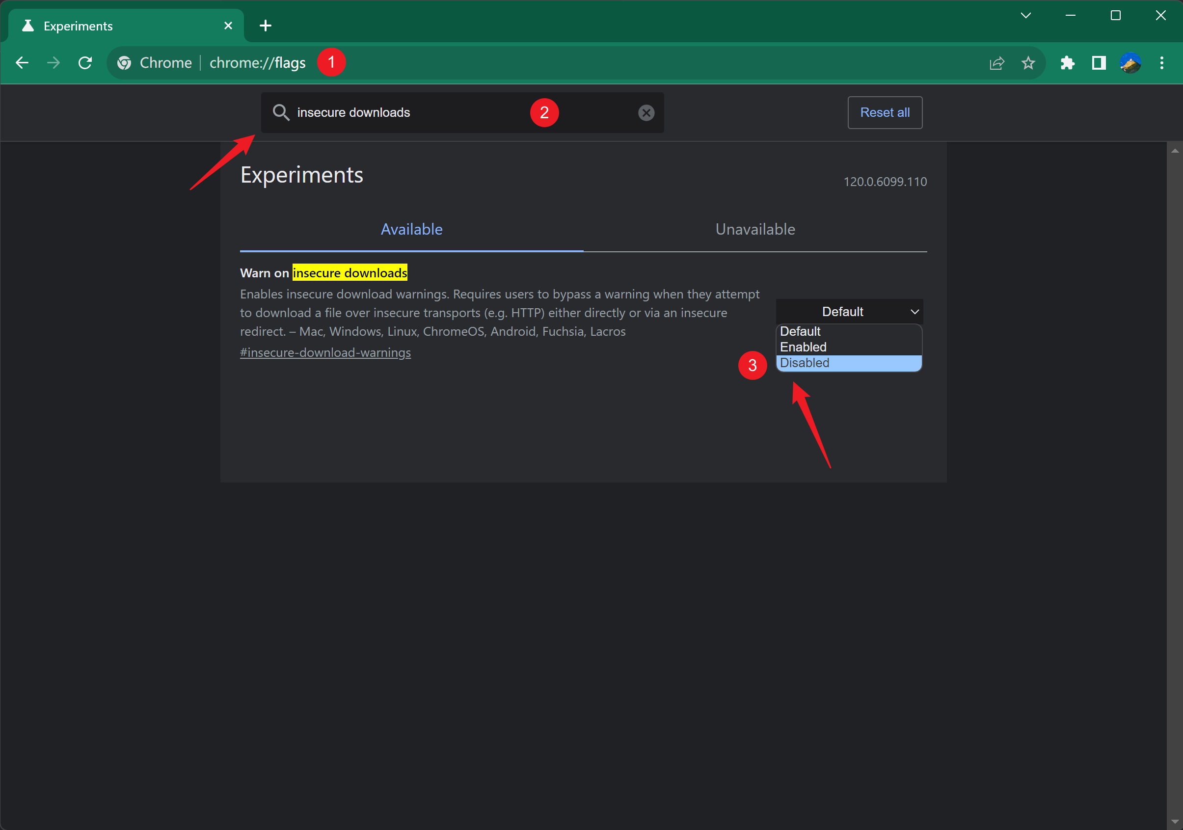The height and width of the screenshot is (830, 1183).
Task: Bookmark this page with the star
Action: pyautogui.click(x=1028, y=63)
